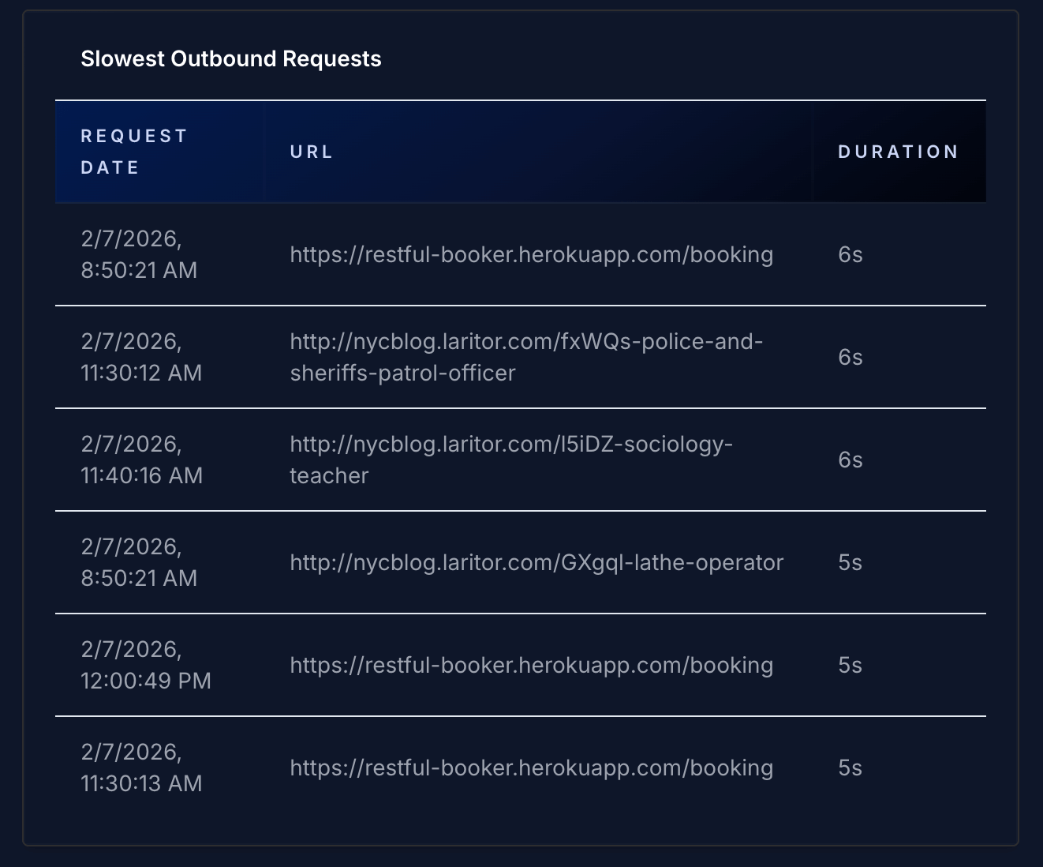Viewport: 1043px width, 867px height.
Task: Open the GXgql-lathe-operator URL
Action: (536, 562)
